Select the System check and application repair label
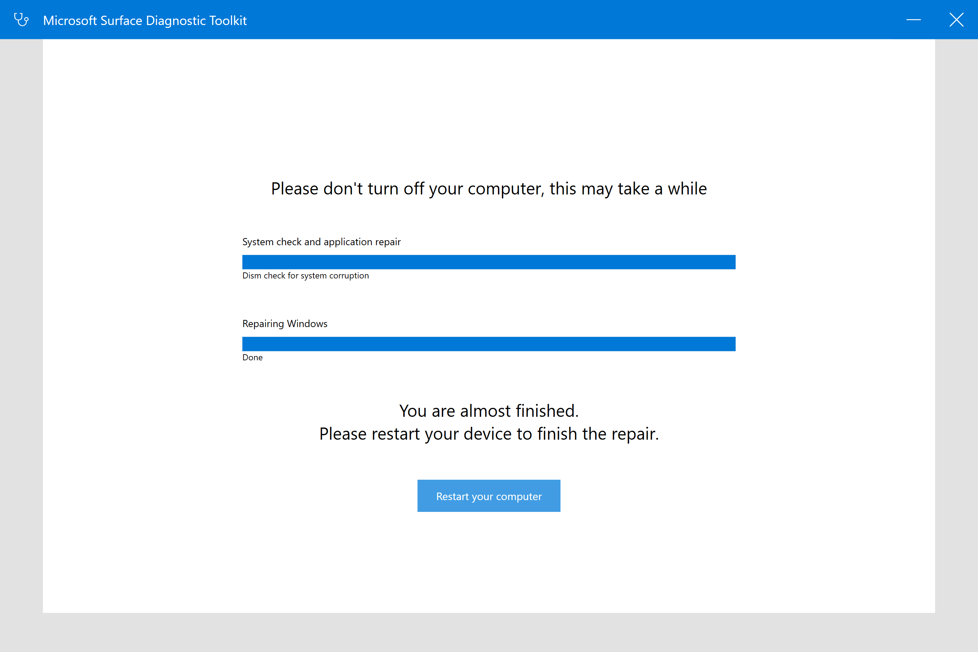Image resolution: width=978 pixels, height=652 pixels. [x=321, y=242]
